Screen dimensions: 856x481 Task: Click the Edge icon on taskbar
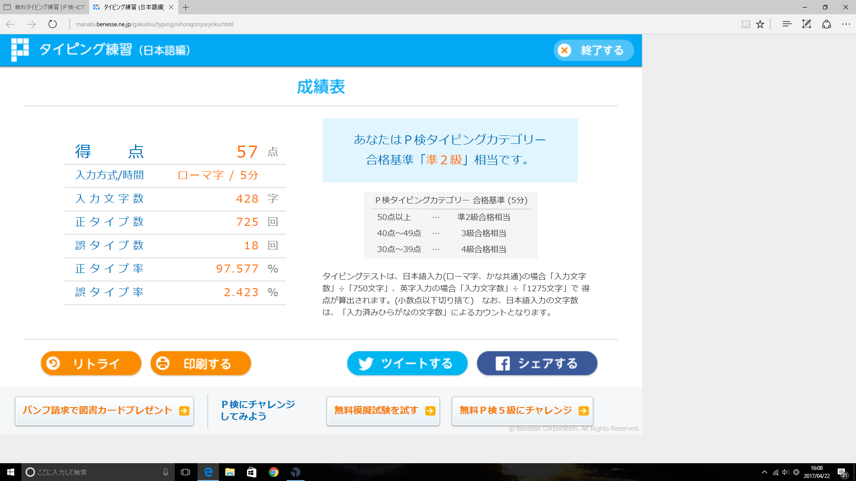point(208,472)
